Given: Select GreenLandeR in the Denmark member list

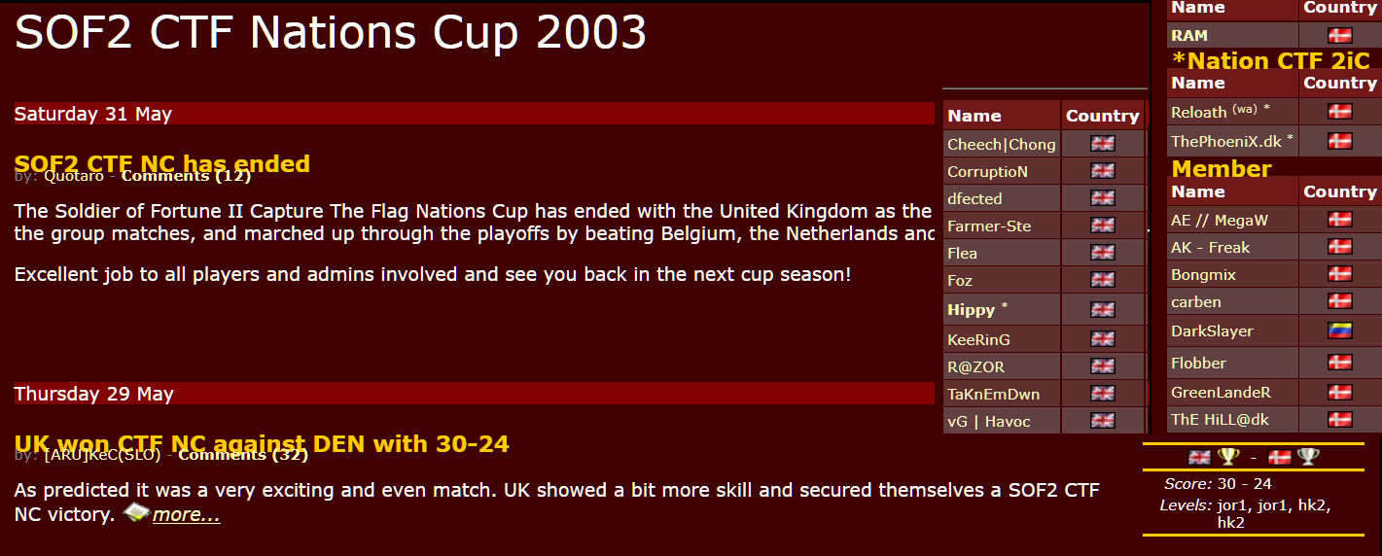Looking at the screenshot, I should pos(1221,393).
